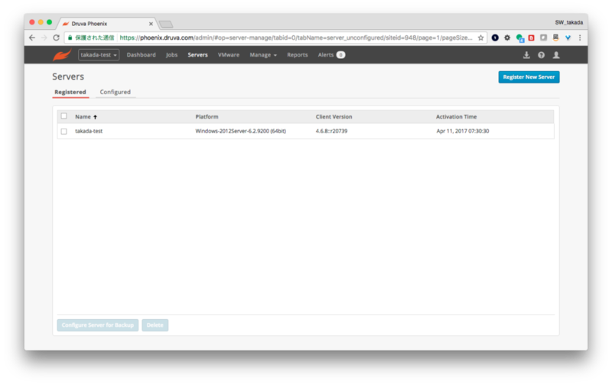
Task: Expand the takada-test organization dropdown
Action: 99,55
